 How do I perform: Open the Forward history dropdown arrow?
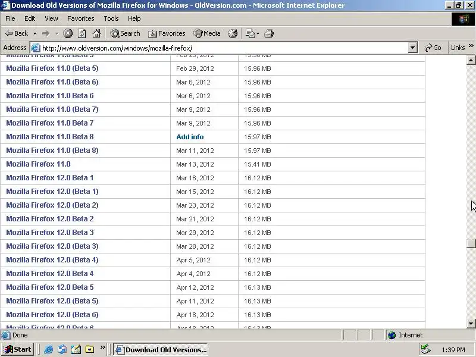pyautogui.click(x=57, y=33)
